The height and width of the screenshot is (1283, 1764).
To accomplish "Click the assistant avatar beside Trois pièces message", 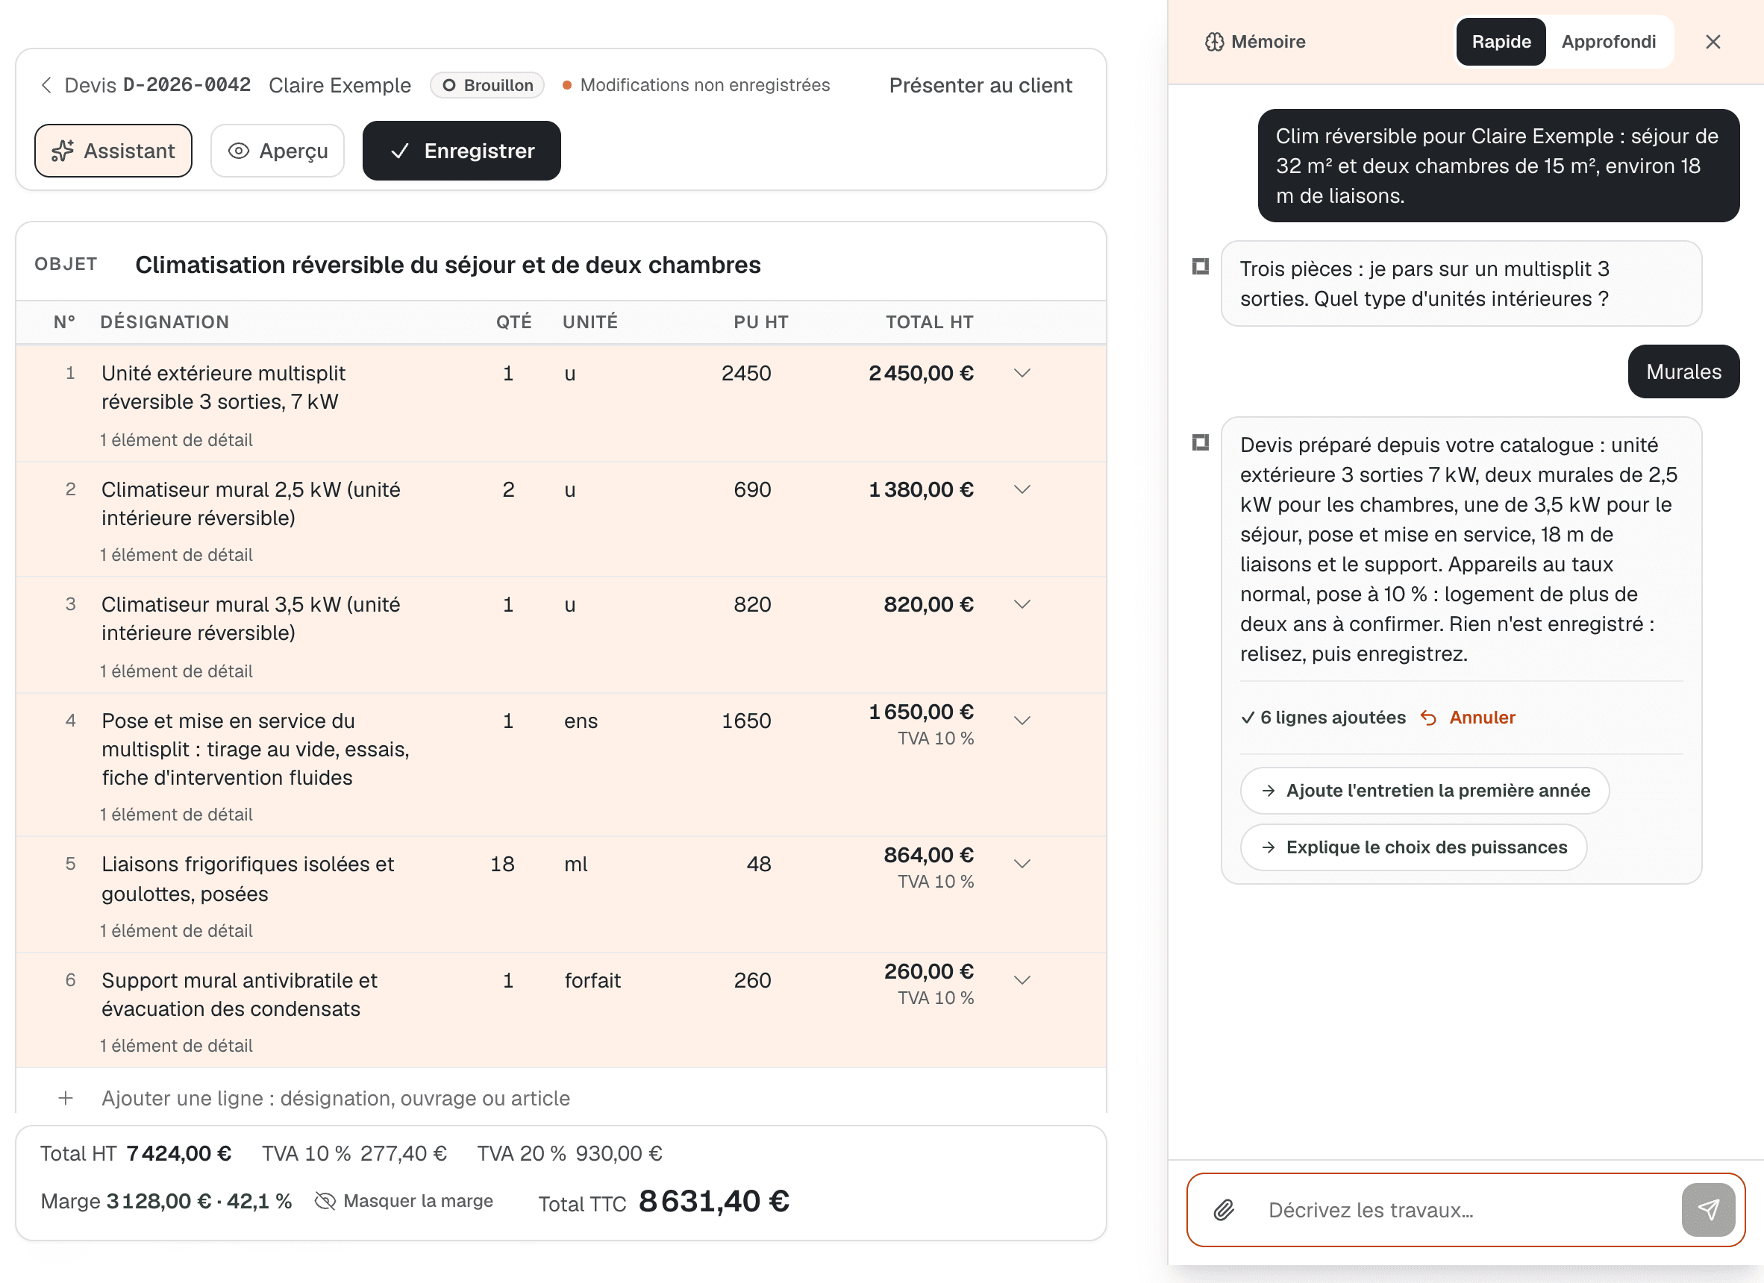I will pos(1200,267).
